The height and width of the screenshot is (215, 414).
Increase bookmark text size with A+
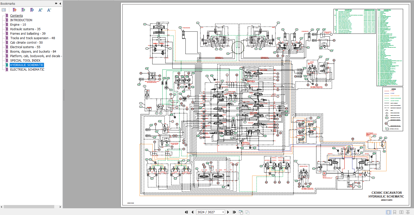[x=40, y=10]
